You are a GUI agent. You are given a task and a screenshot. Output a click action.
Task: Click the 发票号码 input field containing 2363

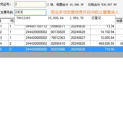30,12
